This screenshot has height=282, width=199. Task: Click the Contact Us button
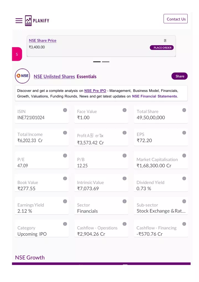click(175, 19)
